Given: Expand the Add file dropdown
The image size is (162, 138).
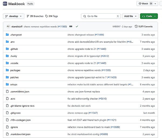Looking at the screenshot, I should click(130, 16).
